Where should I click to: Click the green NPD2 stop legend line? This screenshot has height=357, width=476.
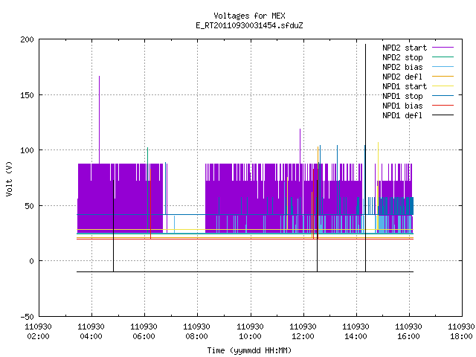pos(443,57)
